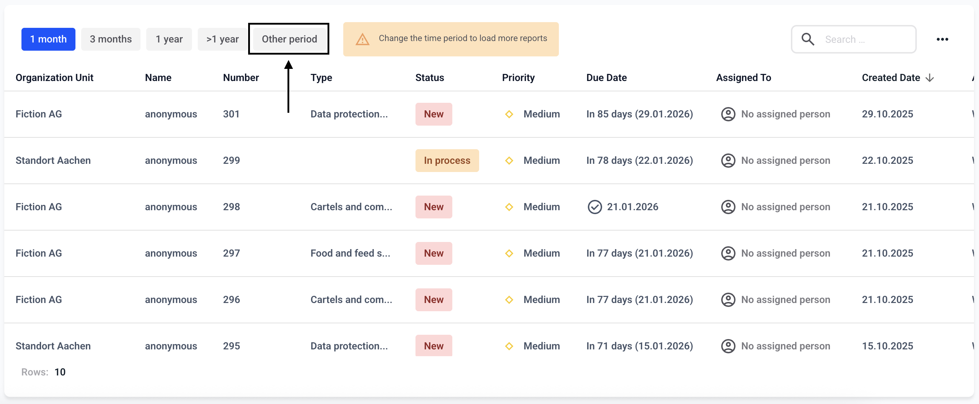Click person icon for report 296

[728, 300]
